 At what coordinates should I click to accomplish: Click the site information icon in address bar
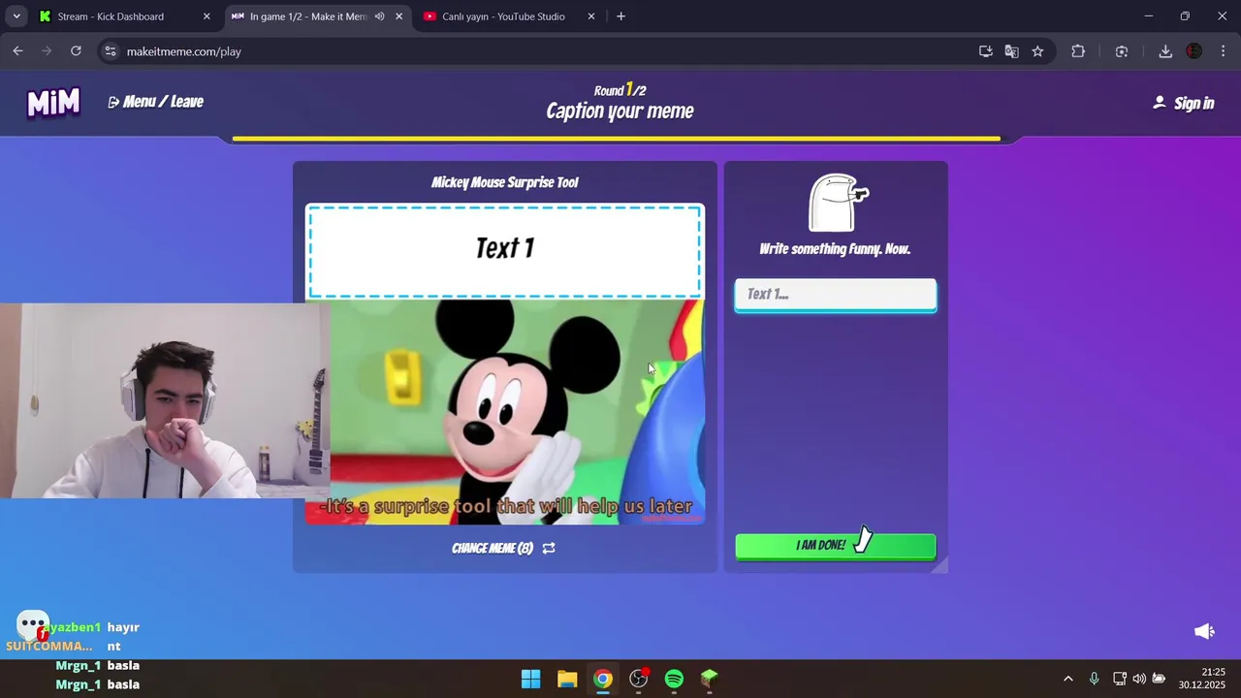click(110, 51)
